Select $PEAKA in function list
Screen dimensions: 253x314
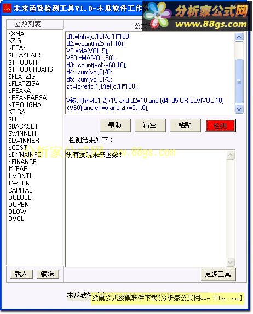click(x=20, y=91)
